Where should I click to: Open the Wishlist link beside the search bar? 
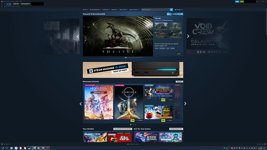point(179,10)
